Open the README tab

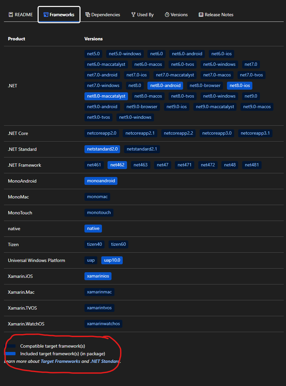[x=21, y=15]
